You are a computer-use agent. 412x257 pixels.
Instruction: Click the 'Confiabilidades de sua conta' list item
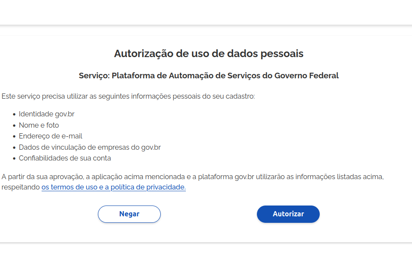[65, 158]
